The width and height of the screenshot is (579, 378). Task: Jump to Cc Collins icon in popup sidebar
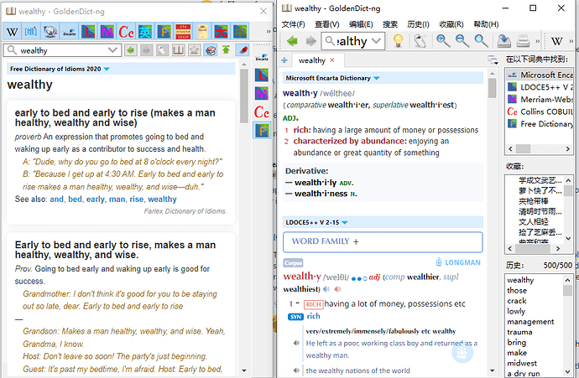coord(262,111)
